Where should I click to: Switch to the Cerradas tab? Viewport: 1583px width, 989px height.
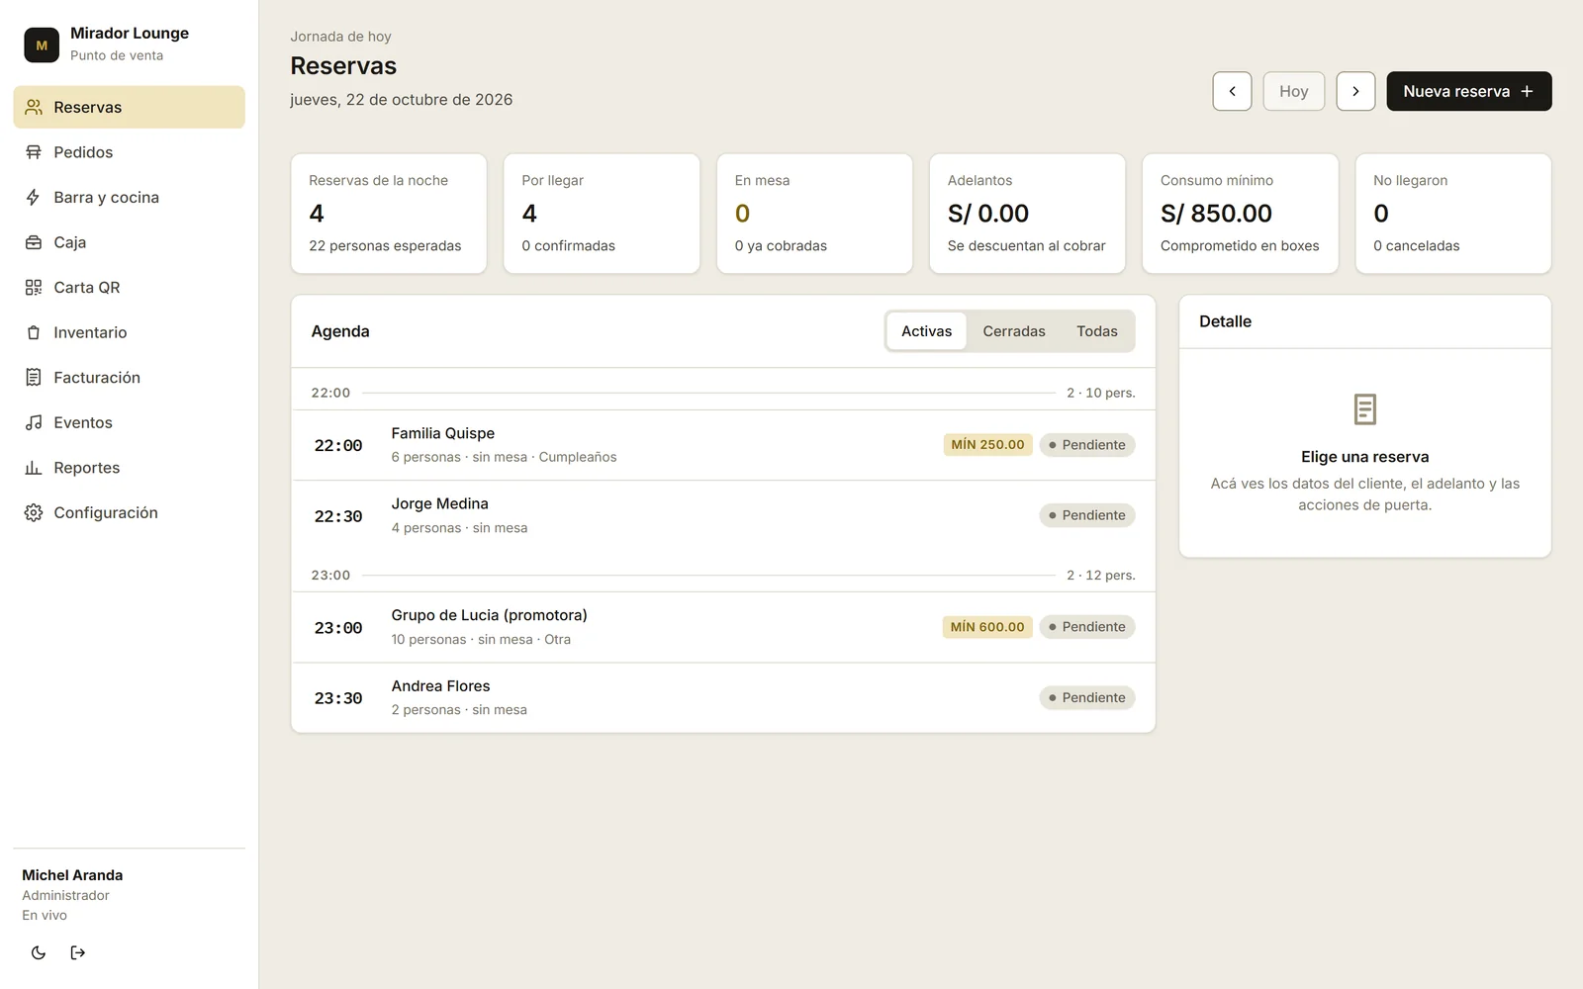click(1014, 331)
